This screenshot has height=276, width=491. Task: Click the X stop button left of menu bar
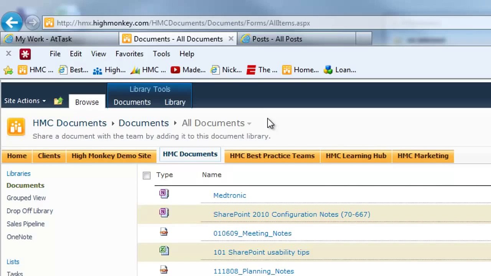point(8,54)
